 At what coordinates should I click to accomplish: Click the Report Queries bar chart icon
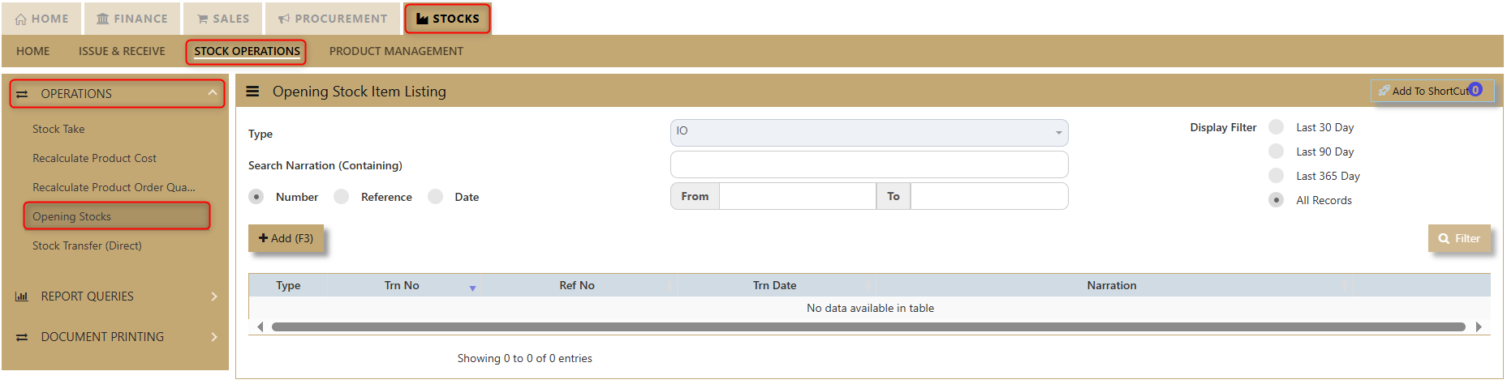pyautogui.click(x=22, y=297)
